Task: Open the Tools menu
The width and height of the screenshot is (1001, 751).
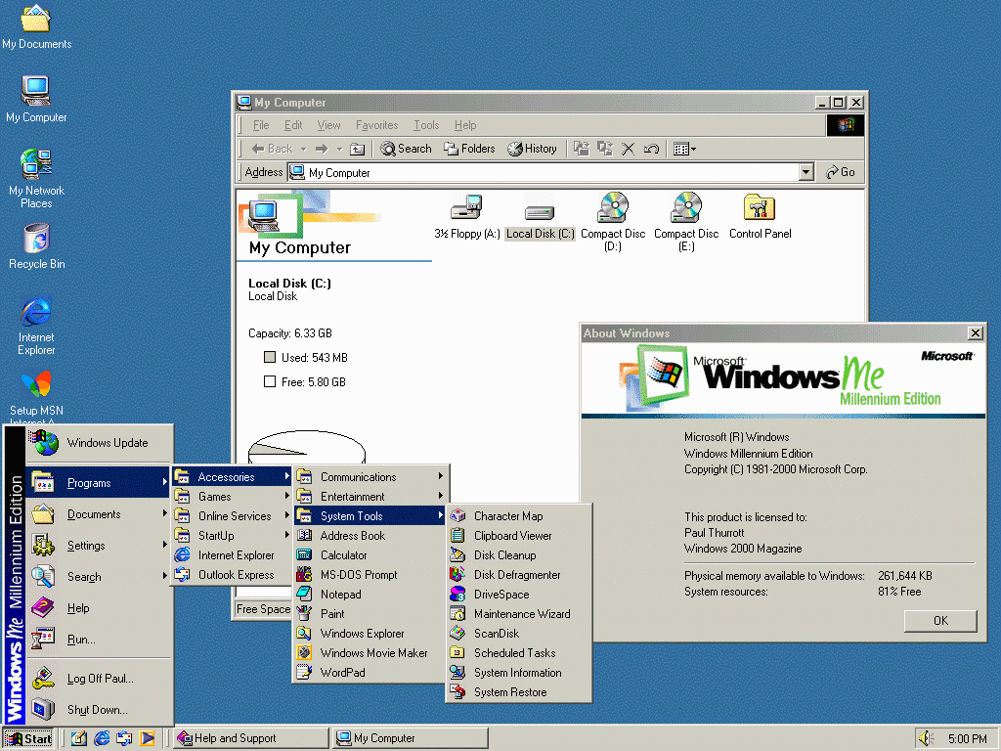Action: click(x=426, y=125)
